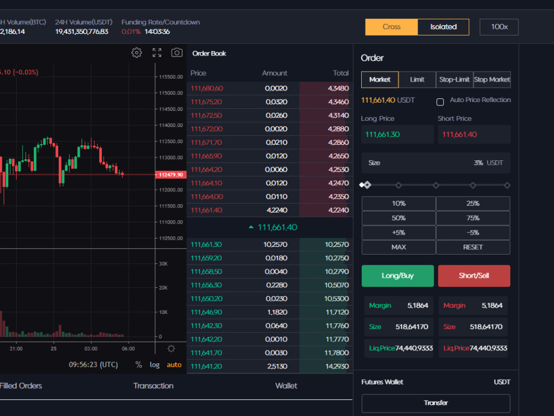Click the RESET size button
The width and height of the screenshot is (554, 416).
coord(473,247)
